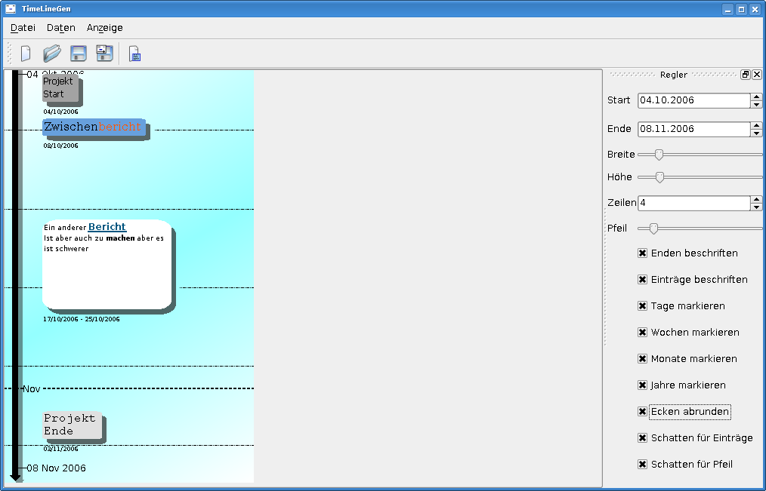Open the Datei menu
Screen dimensions: 766x491
point(23,28)
